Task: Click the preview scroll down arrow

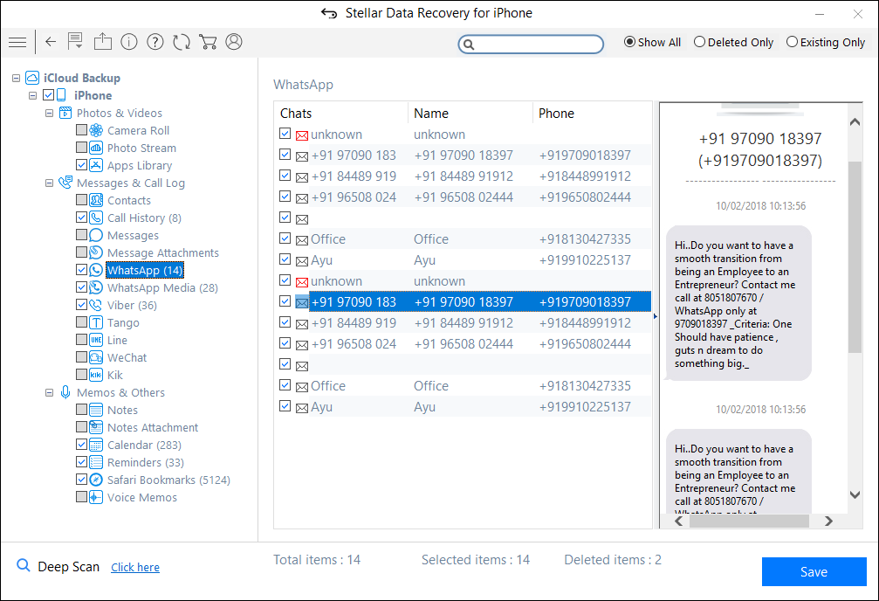Action: [855, 494]
